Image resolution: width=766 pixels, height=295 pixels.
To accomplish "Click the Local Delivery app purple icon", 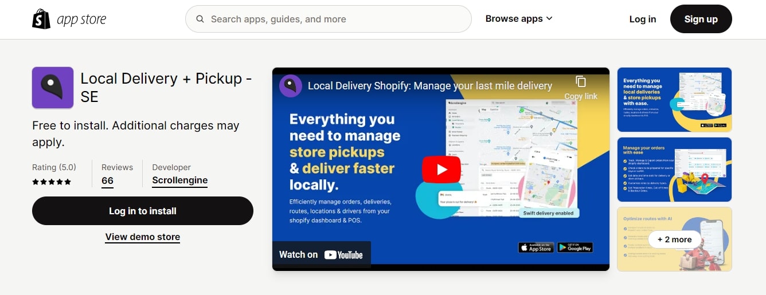I will pyautogui.click(x=53, y=88).
